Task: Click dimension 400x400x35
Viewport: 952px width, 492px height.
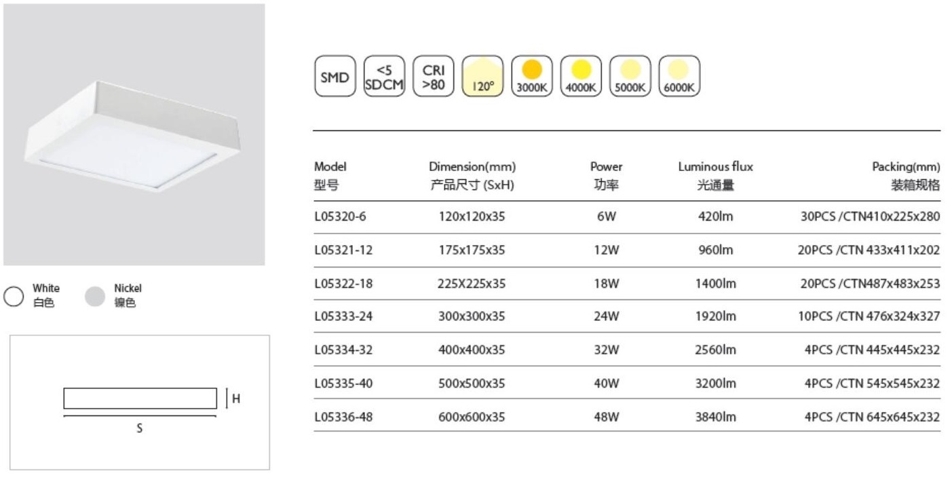Action: click(472, 350)
